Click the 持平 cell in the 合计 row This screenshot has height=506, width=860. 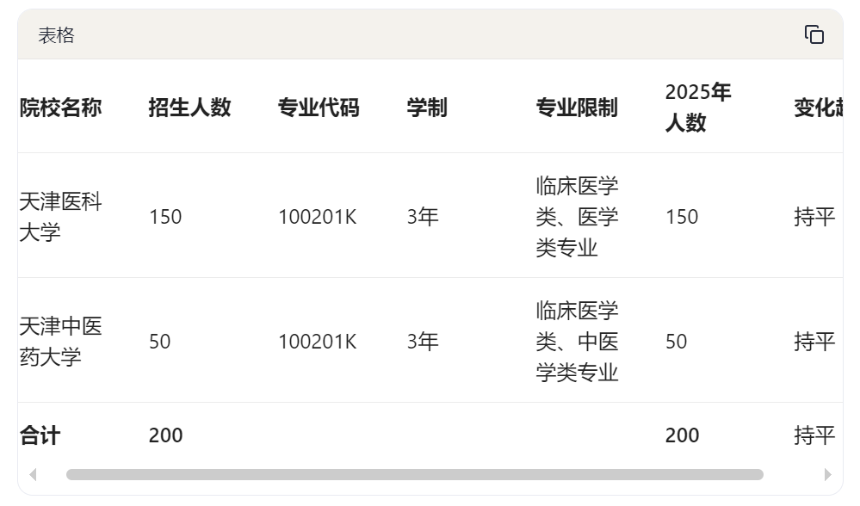(814, 435)
